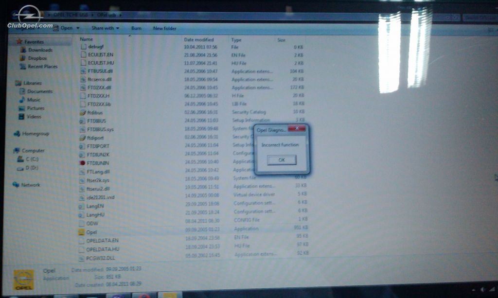Select the FTD2XX.H file name

click(x=98, y=96)
